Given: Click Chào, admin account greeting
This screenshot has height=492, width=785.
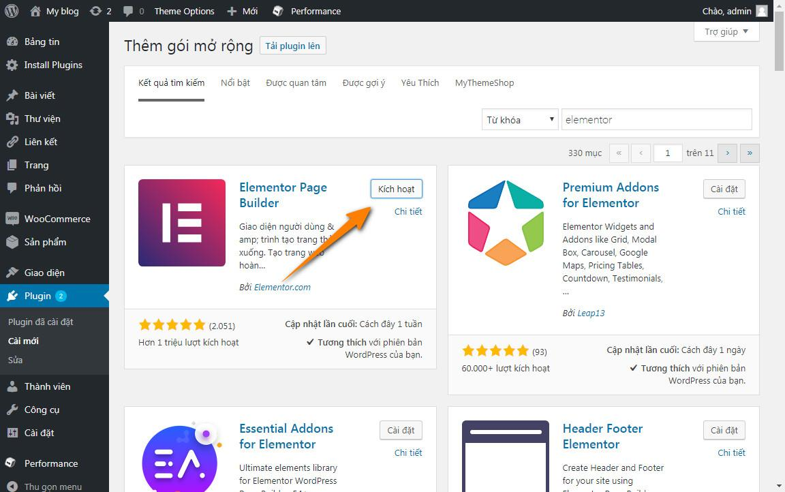Looking at the screenshot, I should [x=726, y=11].
